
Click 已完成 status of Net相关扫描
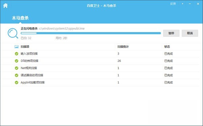[x=168, y=68]
